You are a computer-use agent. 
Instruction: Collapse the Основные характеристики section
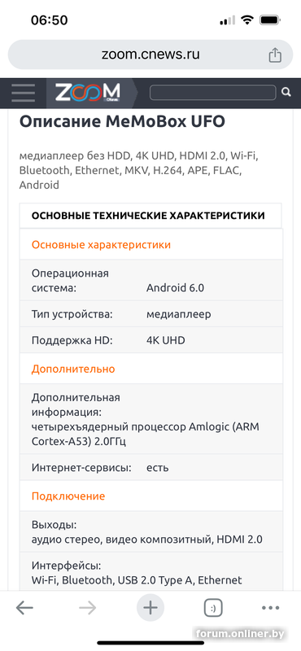[151, 245]
